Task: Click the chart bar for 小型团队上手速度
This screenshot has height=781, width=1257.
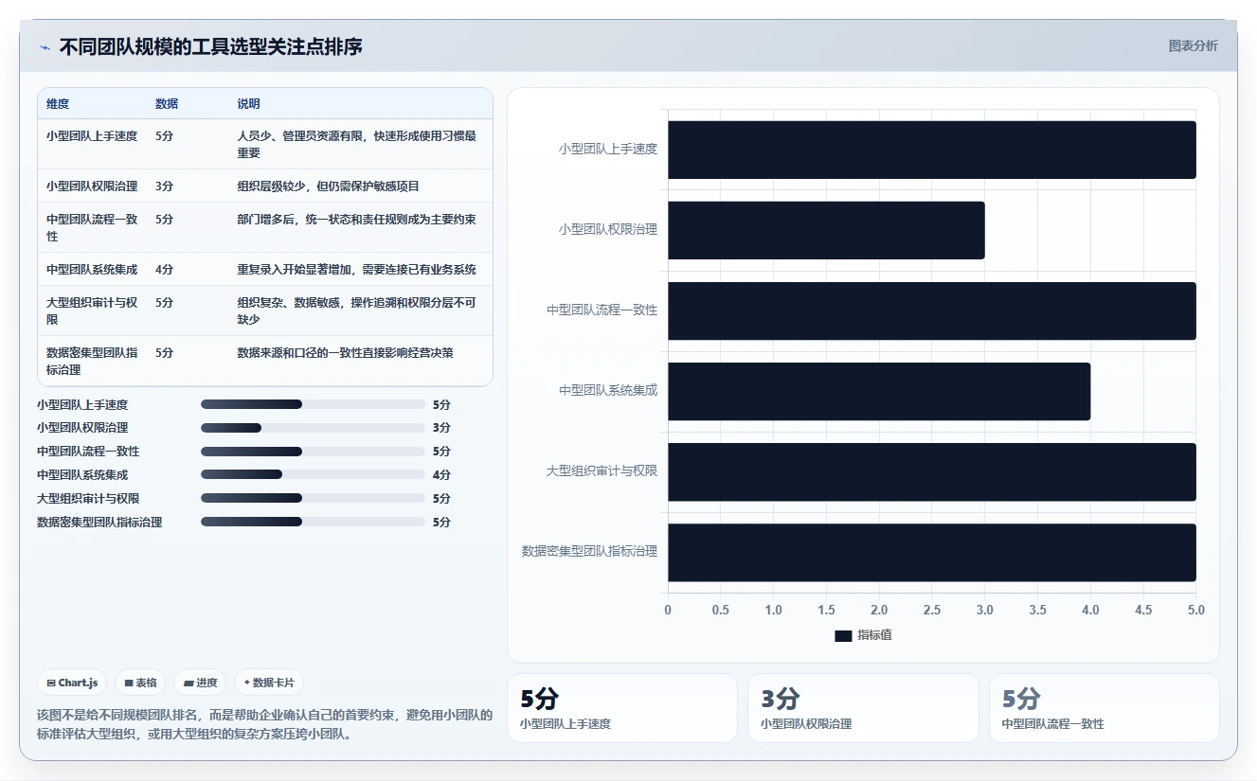Action: (932, 150)
